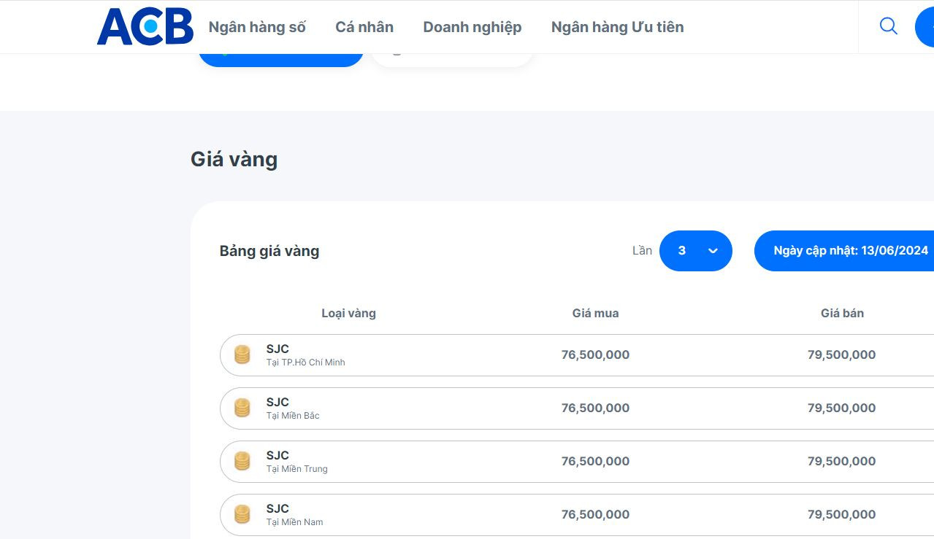Image resolution: width=934 pixels, height=539 pixels.
Task: Click the Giá mua column header
Action: (x=595, y=313)
